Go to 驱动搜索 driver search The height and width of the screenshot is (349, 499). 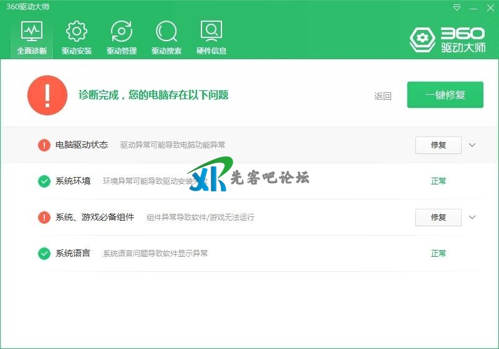coord(167,38)
